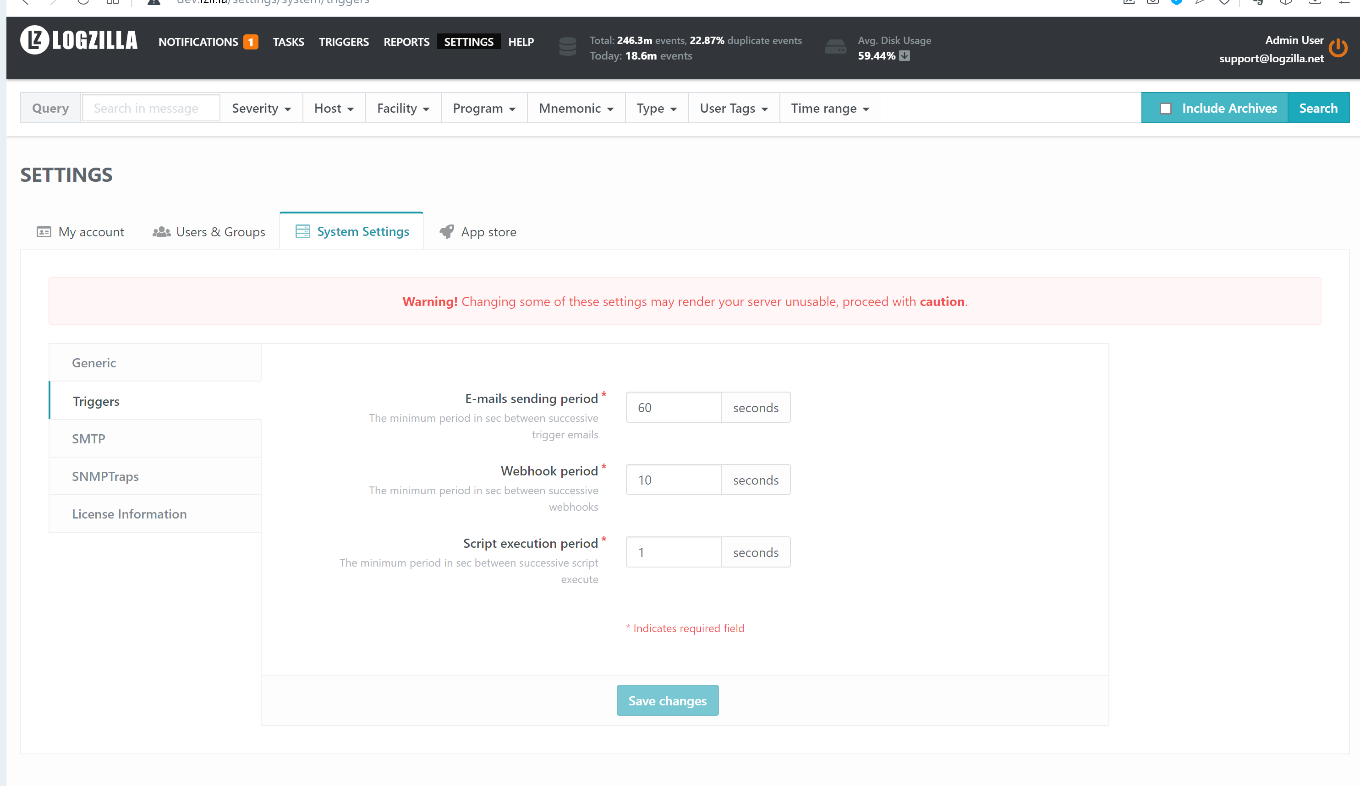Click the database events icon in header
This screenshot has width=1360, height=786.
(x=567, y=47)
